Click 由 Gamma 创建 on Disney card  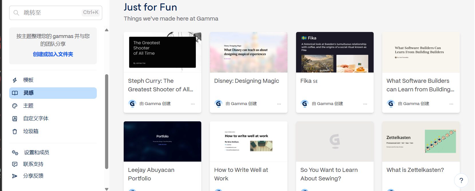point(241,104)
